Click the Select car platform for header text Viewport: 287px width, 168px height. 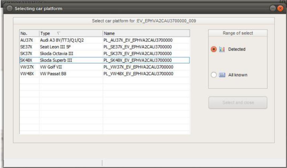coord(144,21)
